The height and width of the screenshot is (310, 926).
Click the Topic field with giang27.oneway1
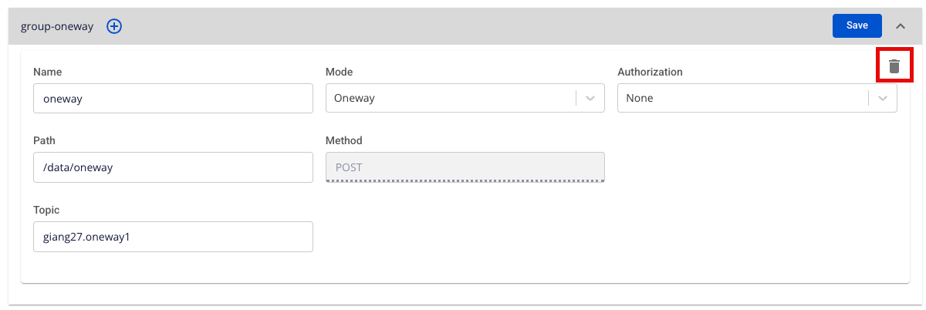[x=173, y=237]
